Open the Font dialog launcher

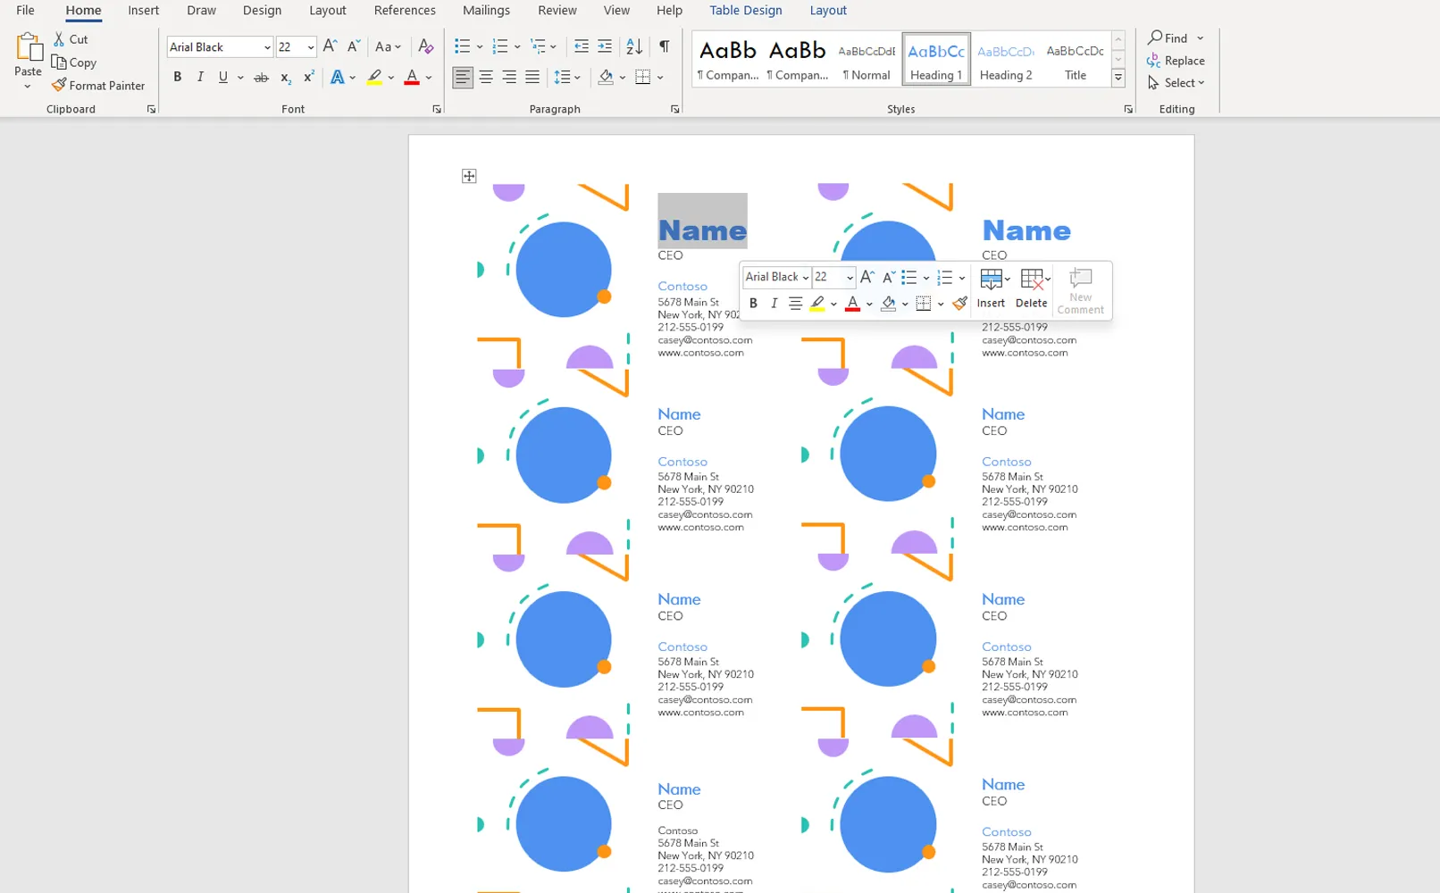437,109
